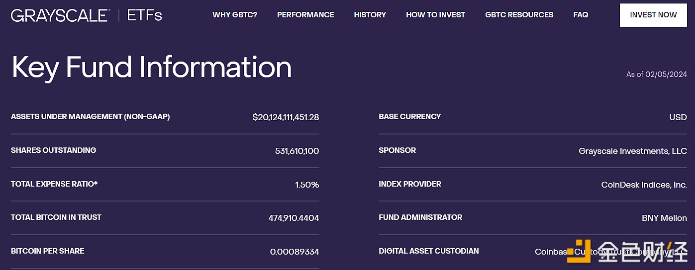Open GBTC RESOURCES nav item
Image resolution: width=695 pixels, height=270 pixels.
pos(519,15)
